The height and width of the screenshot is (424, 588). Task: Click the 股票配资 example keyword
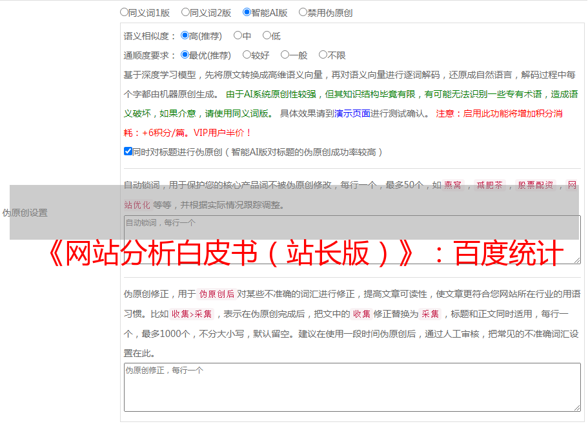(535, 185)
